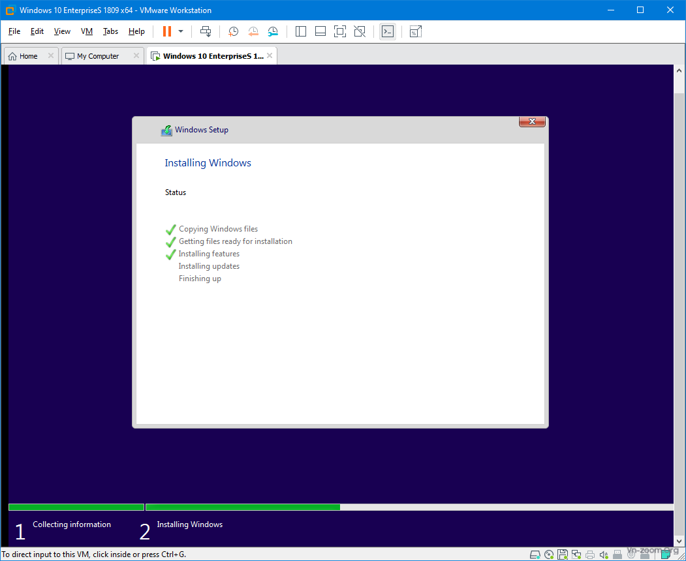This screenshot has height=561, width=686.
Task: Open the VM menu
Action: pos(87,31)
